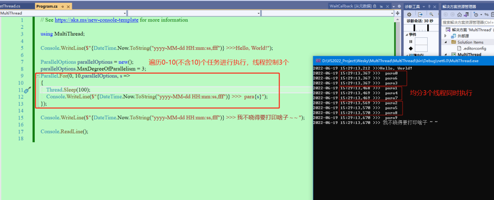
Task: Click the editor split window plus button
Action: (397, 13)
